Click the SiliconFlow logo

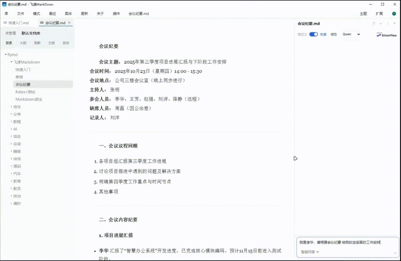[x=386, y=35]
